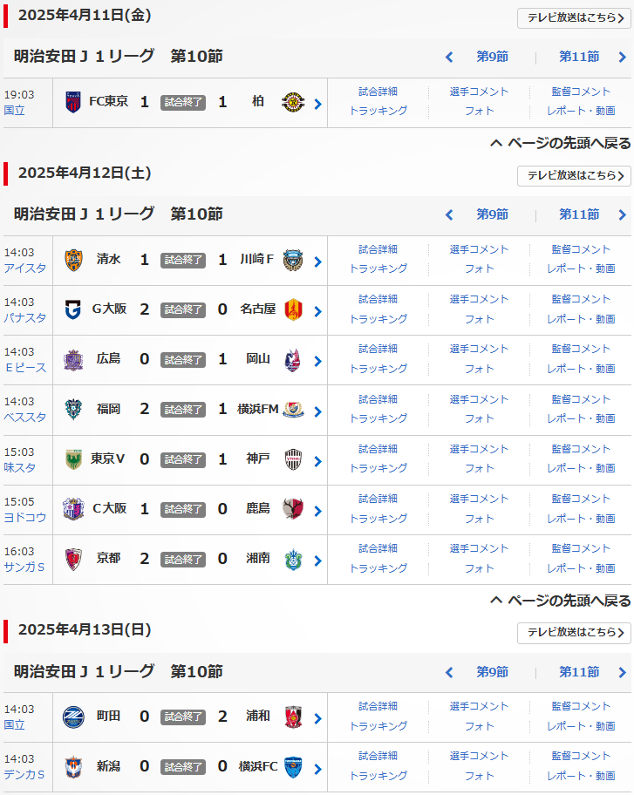Click the FC東京 team crest

[73, 102]
